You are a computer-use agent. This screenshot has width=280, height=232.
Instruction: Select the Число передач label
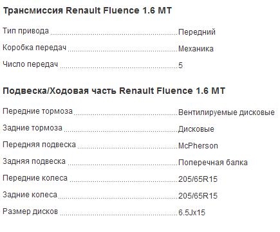[x=30, y=64]
